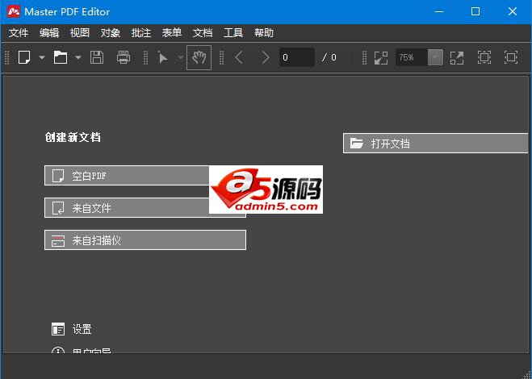
Task: Open the selection tool dropdown arrow
Action: (x=181, y=57)
